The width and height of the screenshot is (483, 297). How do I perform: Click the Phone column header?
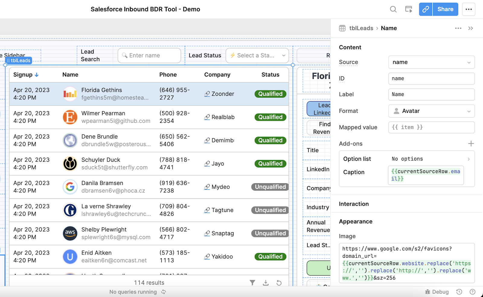point(168,75)
